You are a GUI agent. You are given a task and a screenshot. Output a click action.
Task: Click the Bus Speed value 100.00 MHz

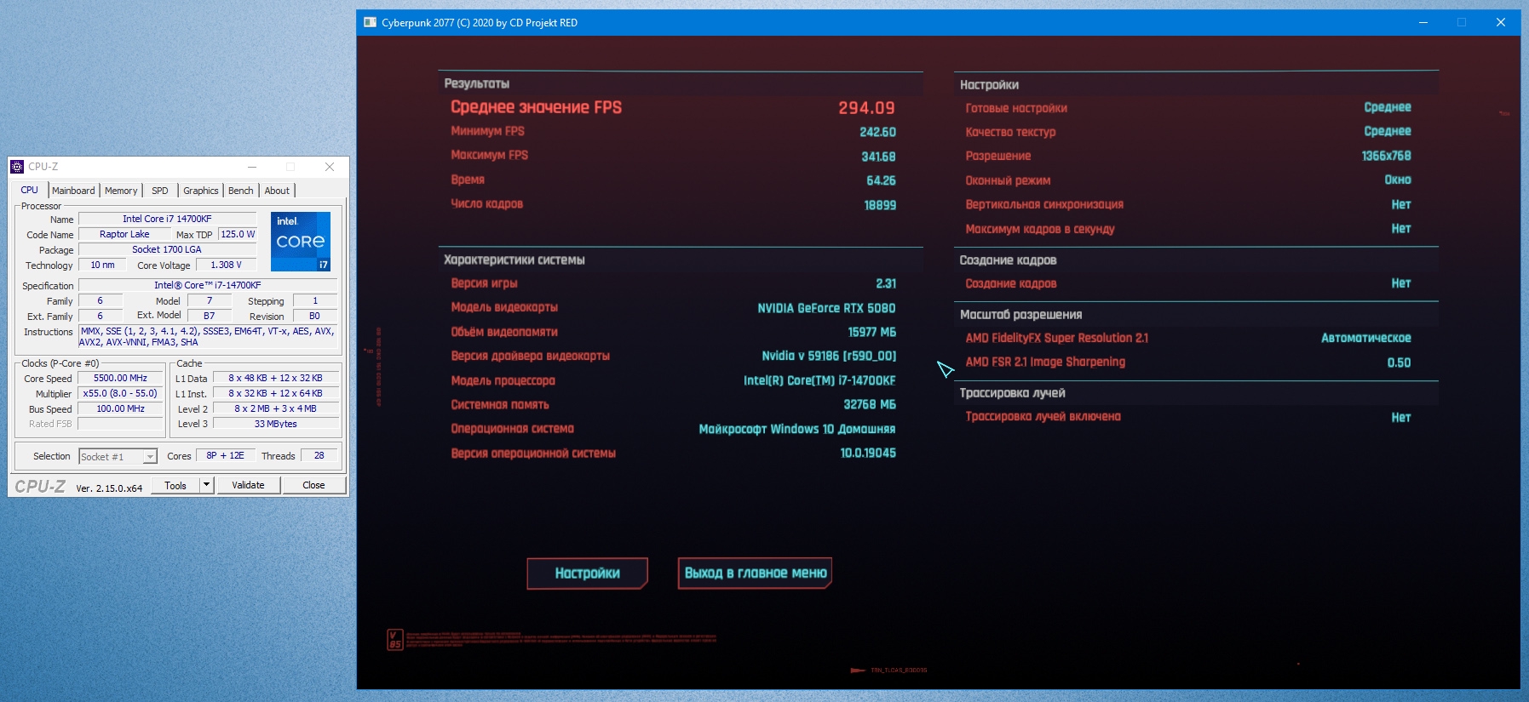120,408
